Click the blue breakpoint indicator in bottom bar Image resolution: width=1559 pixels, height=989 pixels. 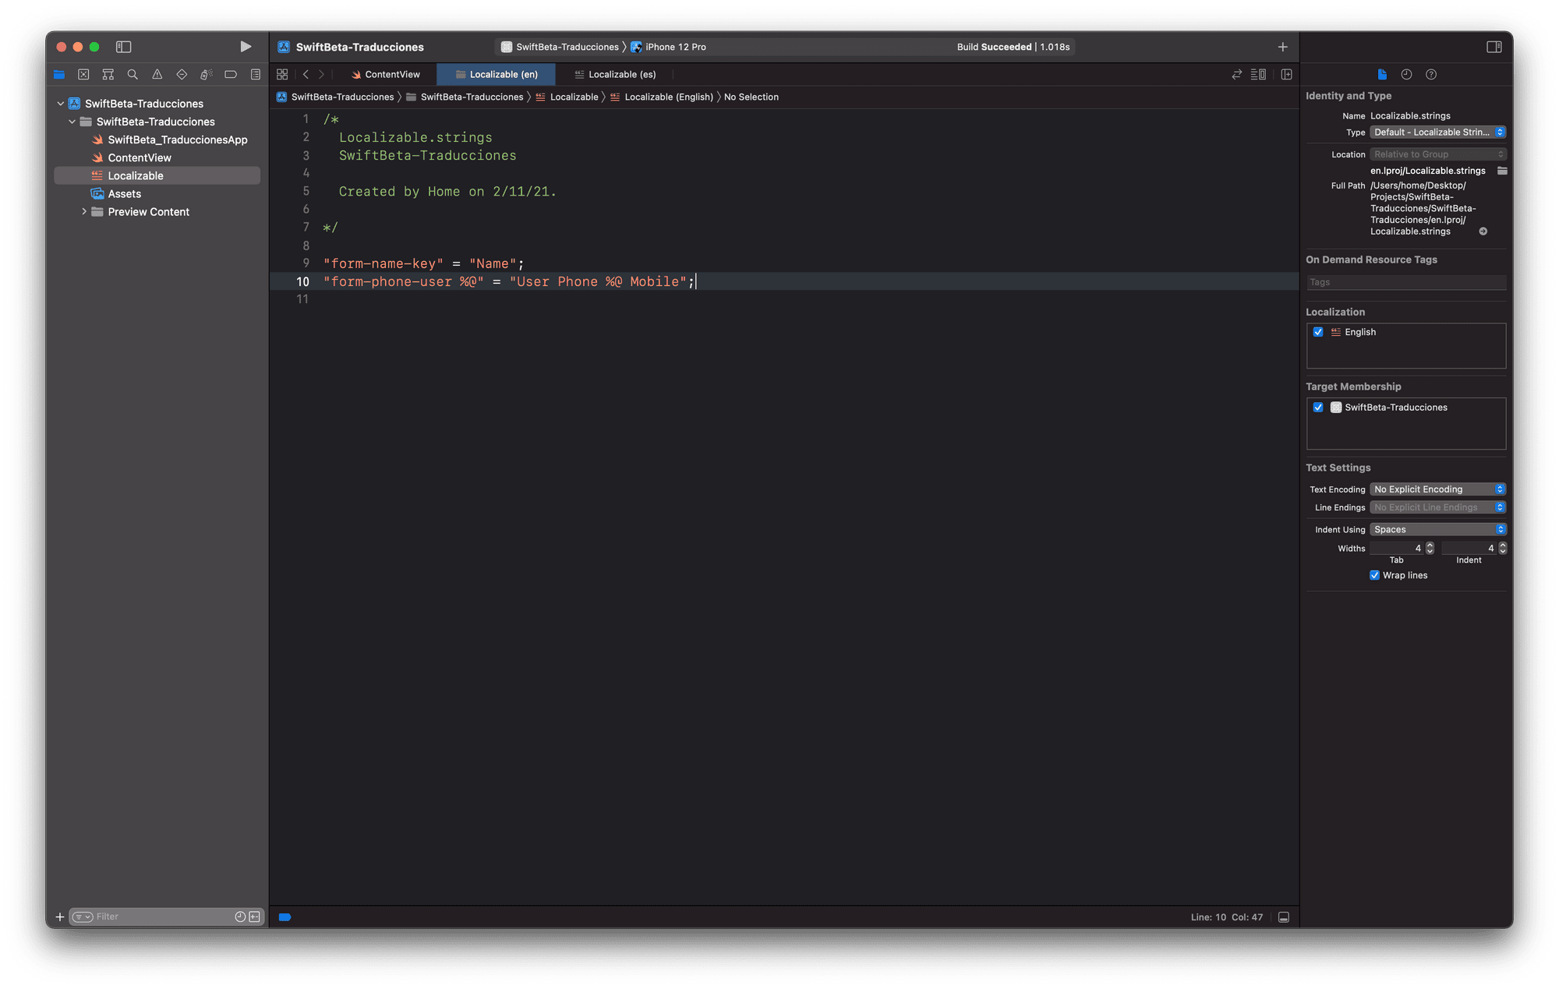285,917
